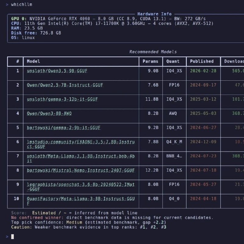
Task: Select published date 2024-07-18
Action: pyautogui.click(x=203, y=170)
